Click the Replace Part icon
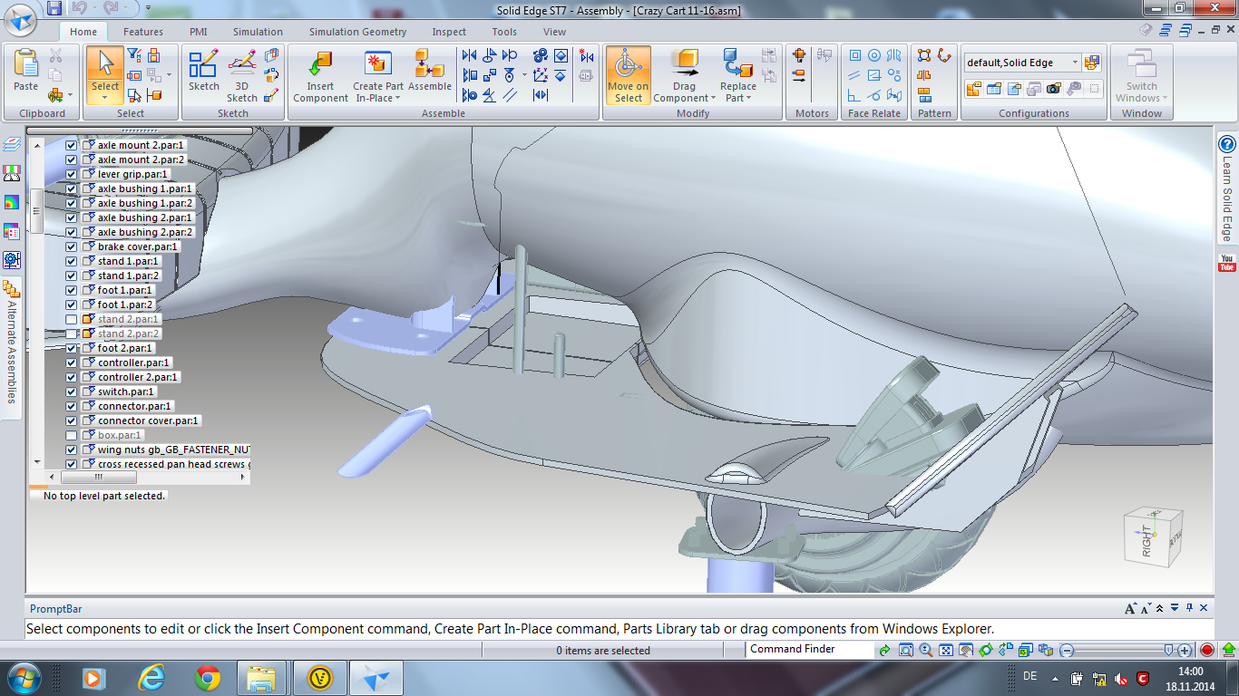The height and width of the screenshot is (696, 1239). tap(738, 63)
